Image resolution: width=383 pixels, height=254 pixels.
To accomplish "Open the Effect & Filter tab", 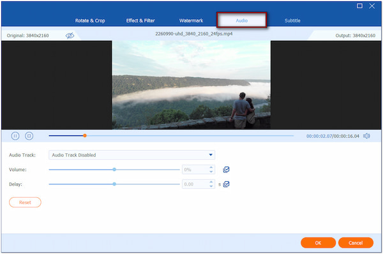I will tap(140, 20).
